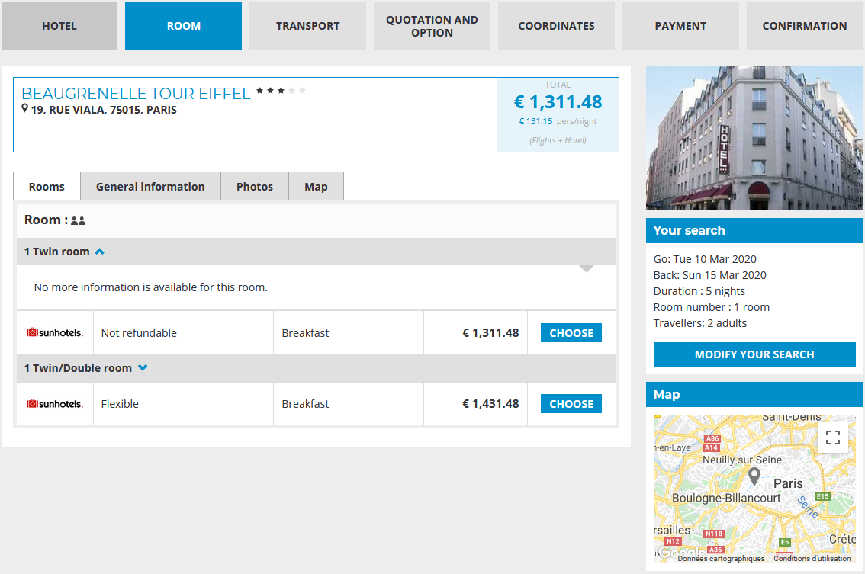The width and height of the screenshot is (865, 574).
Task: Open the General information tab
Action: pos(150,187)
